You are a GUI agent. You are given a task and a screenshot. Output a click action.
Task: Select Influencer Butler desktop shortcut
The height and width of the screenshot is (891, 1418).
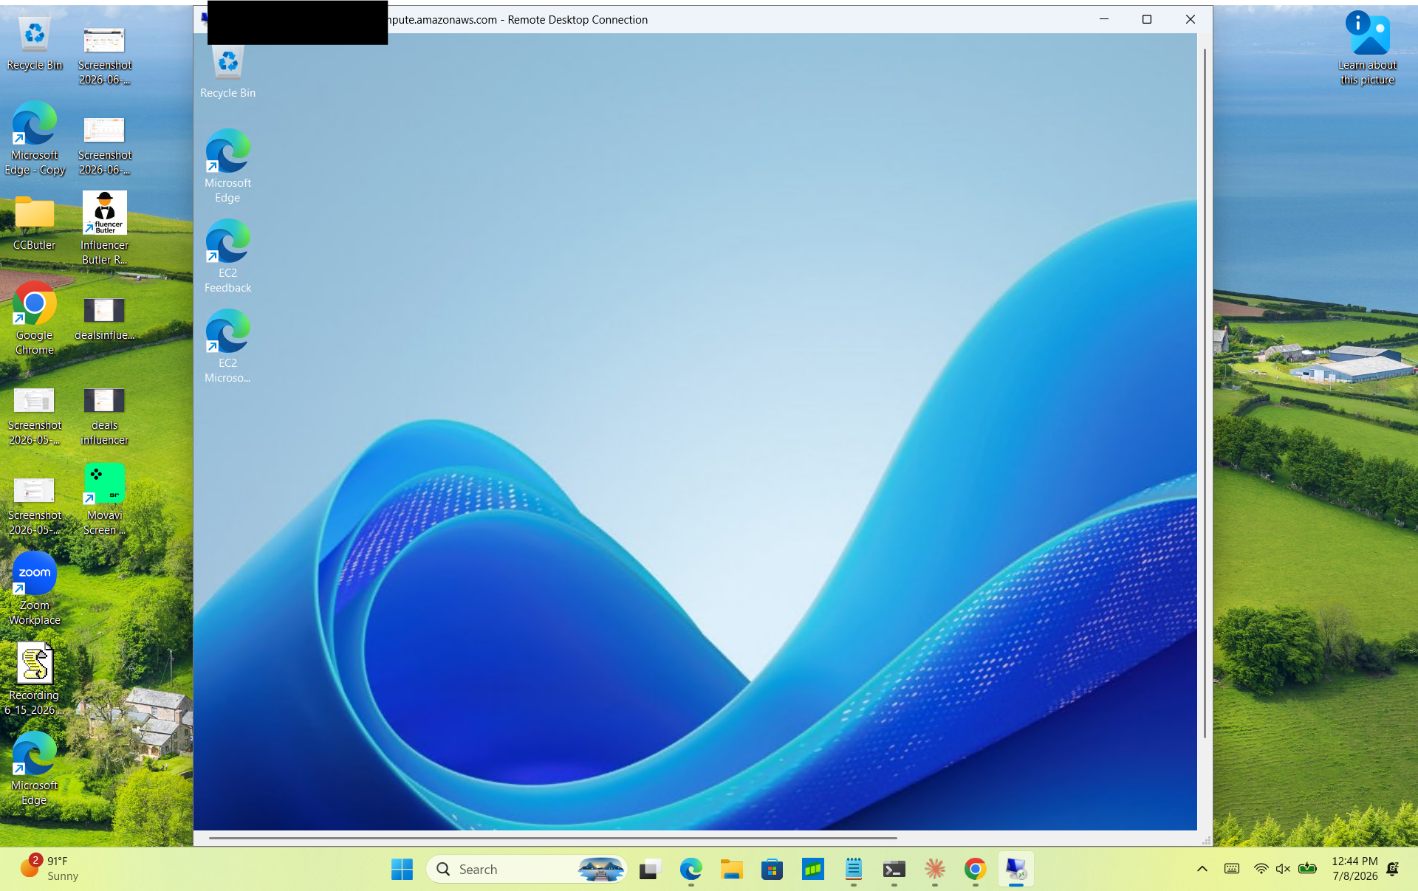tap(104, 229)
